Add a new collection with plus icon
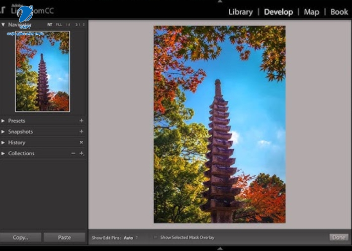Screen dimensions: 352x251 point(81,153)
